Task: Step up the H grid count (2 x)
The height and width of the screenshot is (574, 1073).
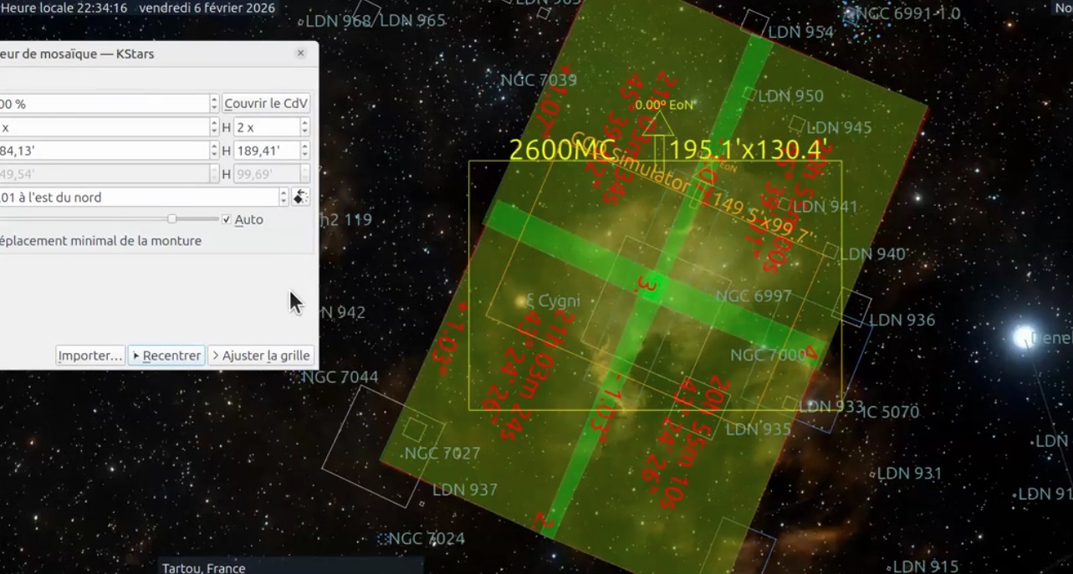Action: click(304, 123)
